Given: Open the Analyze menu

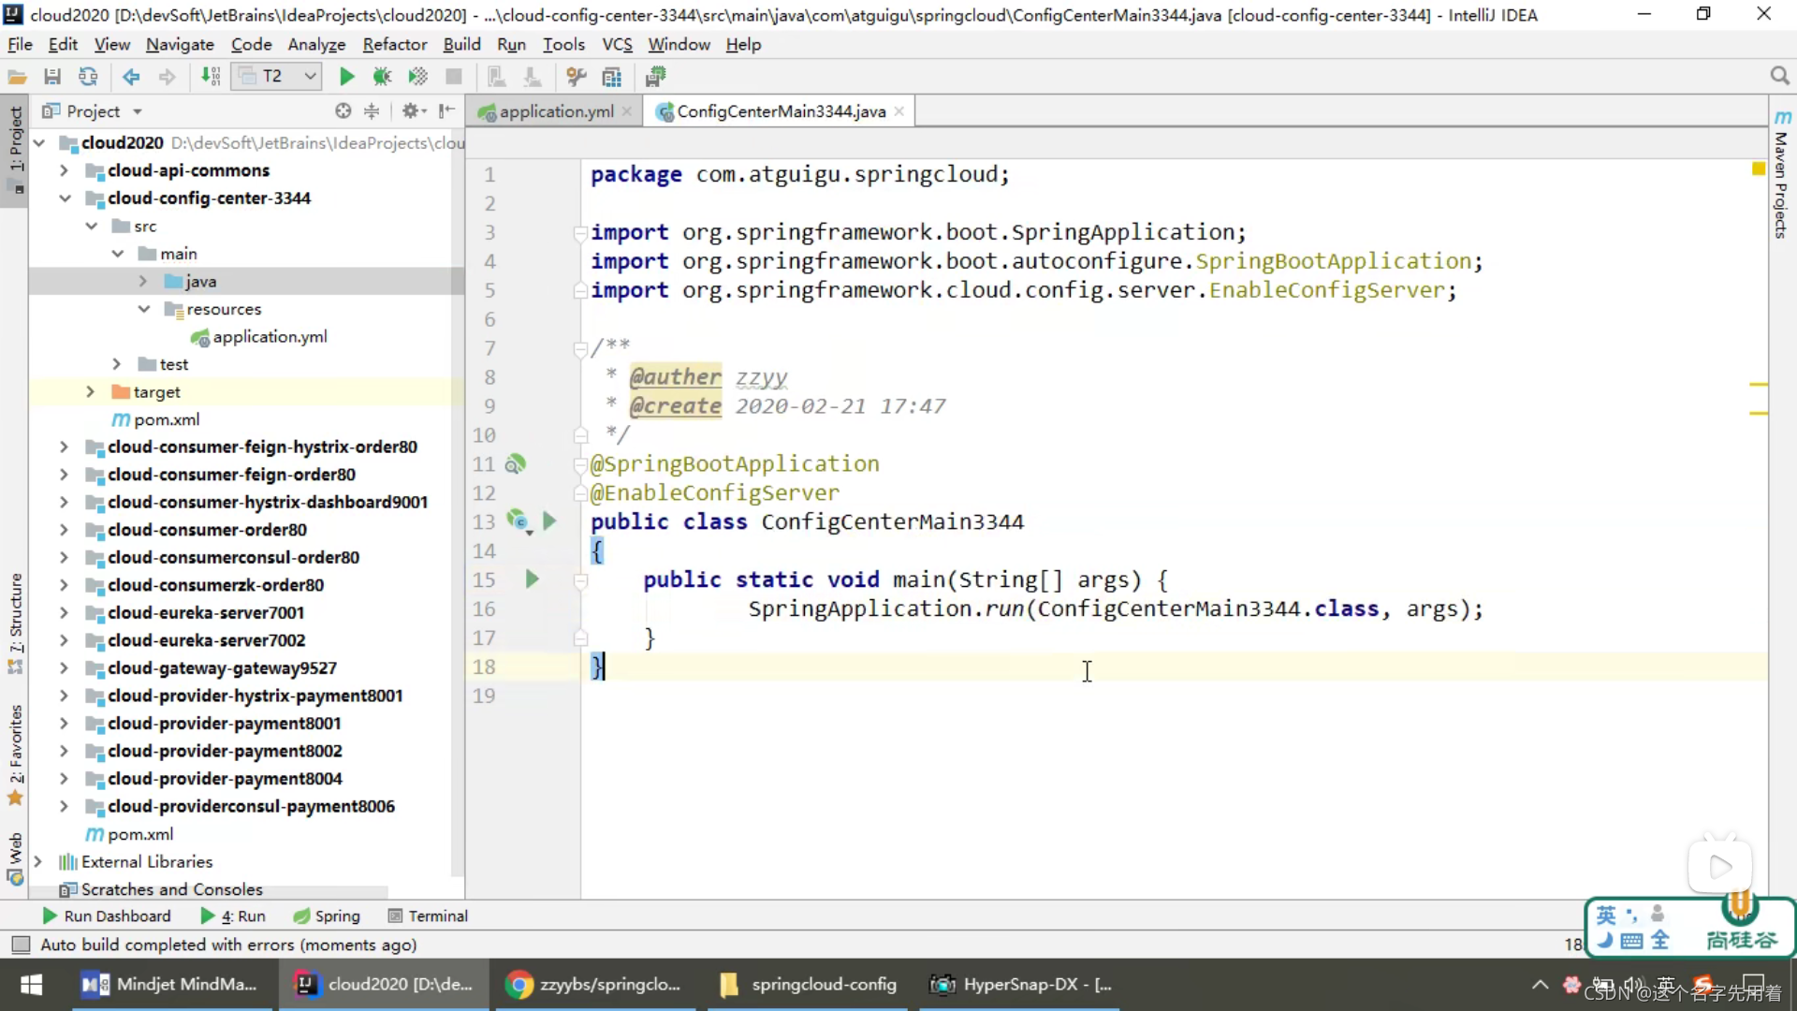Looking at the screenshot, I should pyautogui.click(x=316, y=44).
